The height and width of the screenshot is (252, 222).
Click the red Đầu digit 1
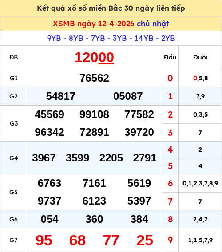(170, 96)
